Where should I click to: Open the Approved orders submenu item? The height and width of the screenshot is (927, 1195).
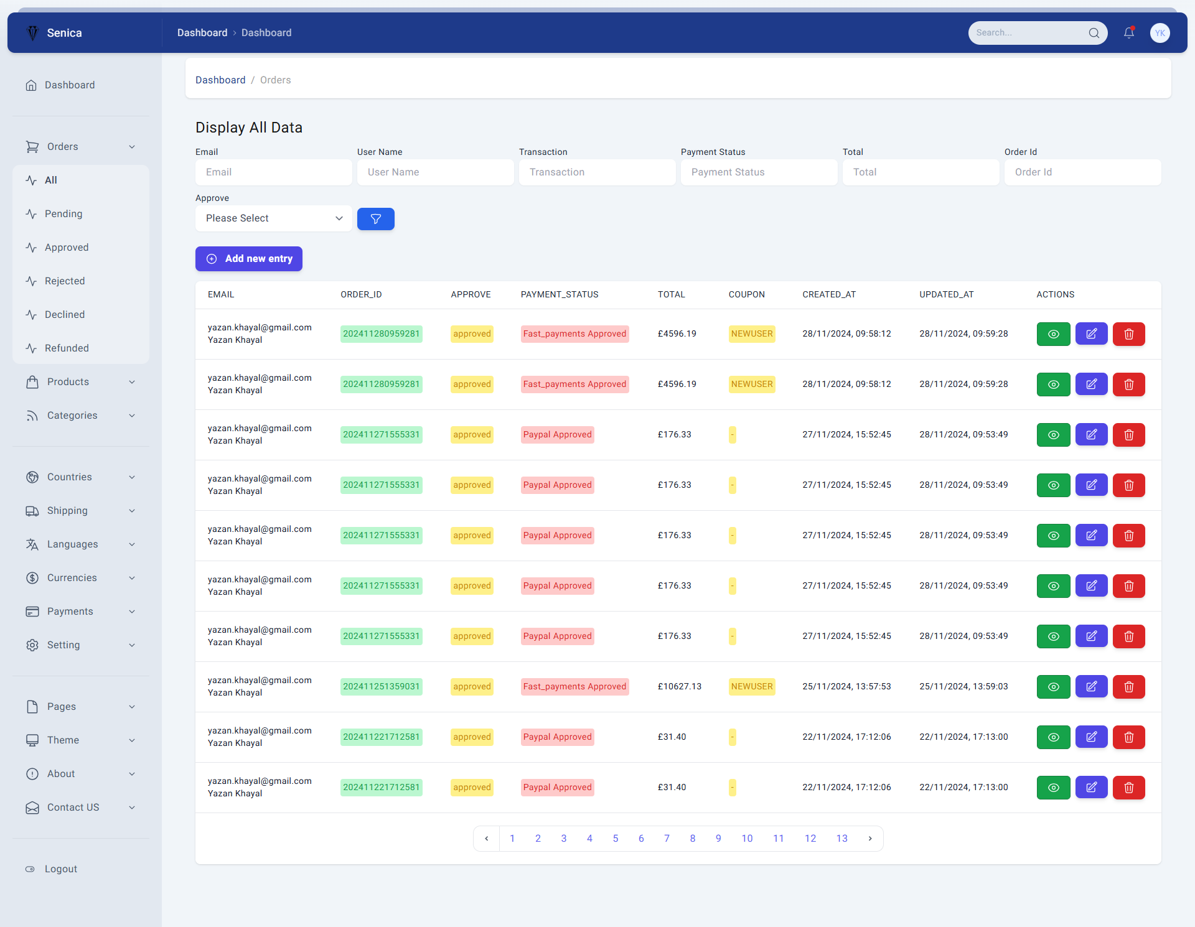81,248
